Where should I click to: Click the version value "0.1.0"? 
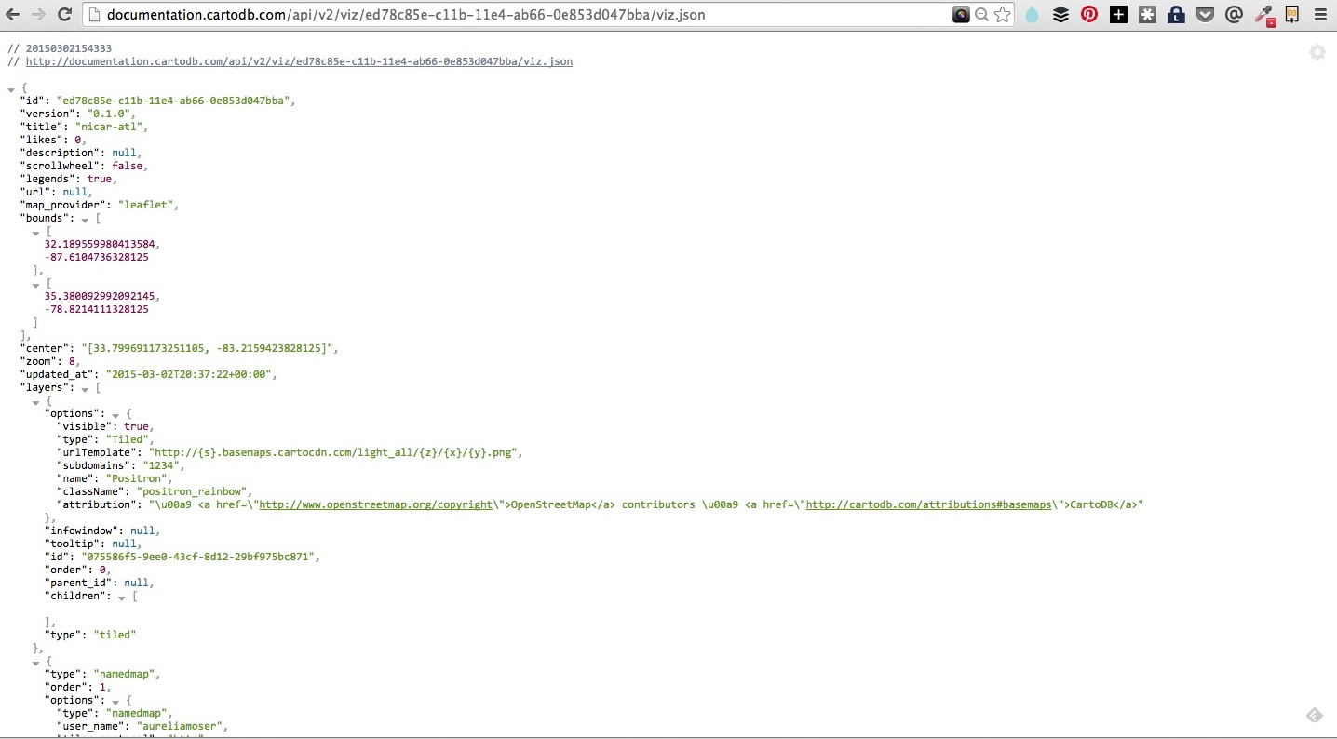(x=108, y=114)
